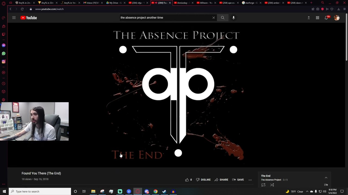Screen dimensions: 348x195
Task: Toggle playlist shuffle
Action: (x=272, y=185)
